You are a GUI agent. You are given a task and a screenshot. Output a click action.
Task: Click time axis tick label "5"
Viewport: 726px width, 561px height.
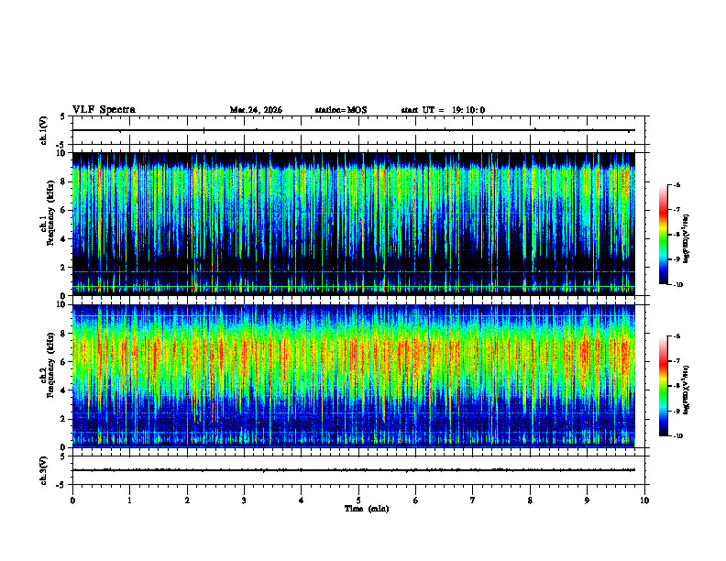358,500
